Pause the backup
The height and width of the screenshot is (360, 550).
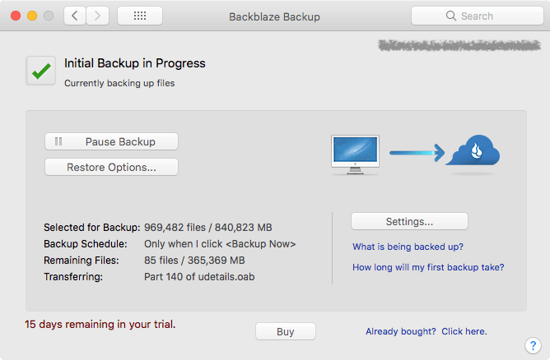(x=111, y=141)
